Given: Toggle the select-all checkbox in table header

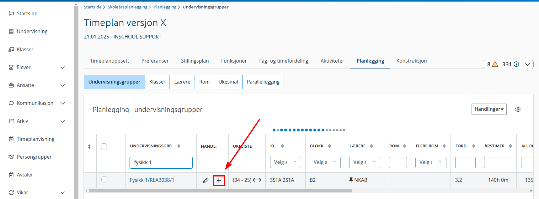Looking at the screenshot, I should point(104,146).
